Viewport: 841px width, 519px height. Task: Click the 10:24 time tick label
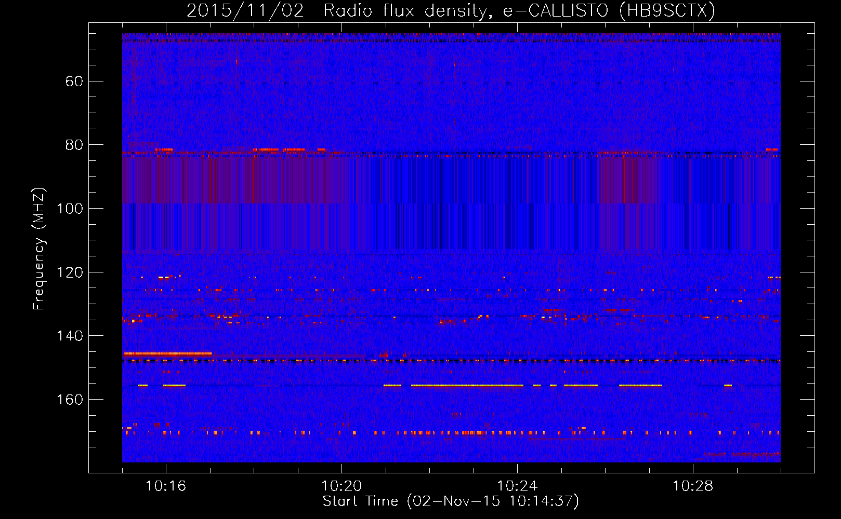click(517, 486)
